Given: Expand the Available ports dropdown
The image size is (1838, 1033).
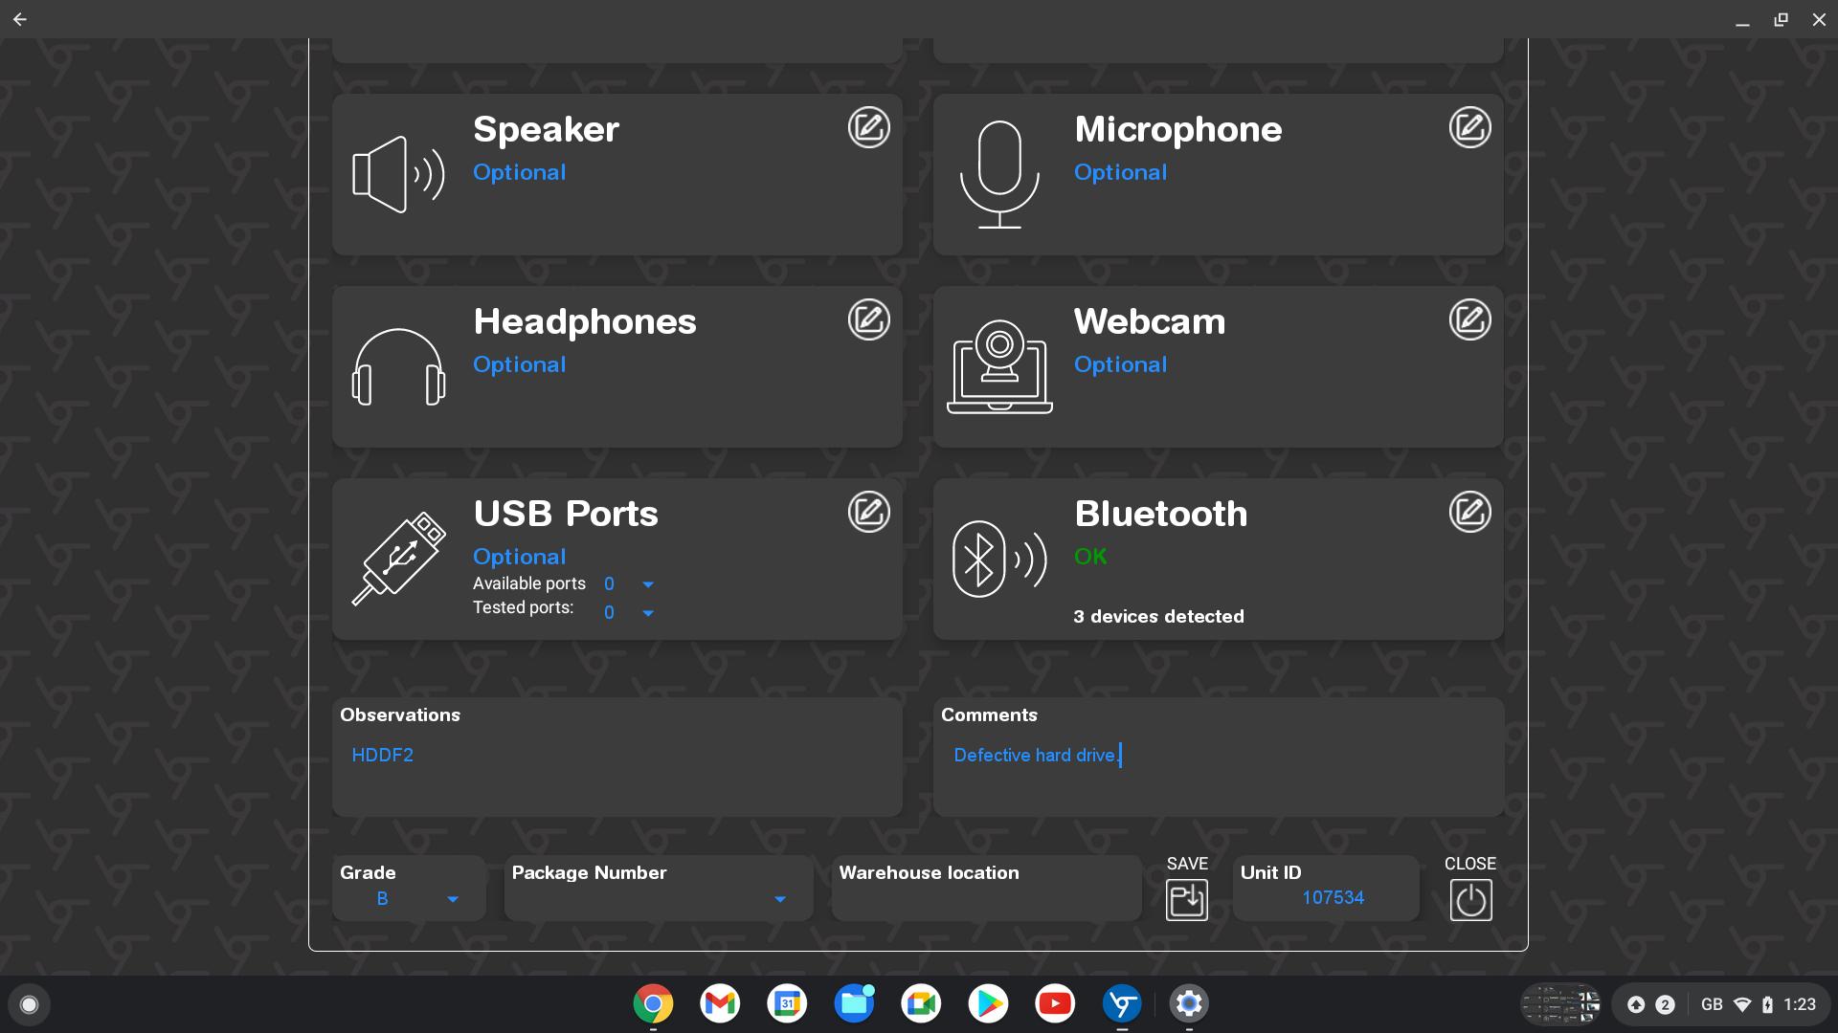Looking at the screenshot, I should click(647, 584).
